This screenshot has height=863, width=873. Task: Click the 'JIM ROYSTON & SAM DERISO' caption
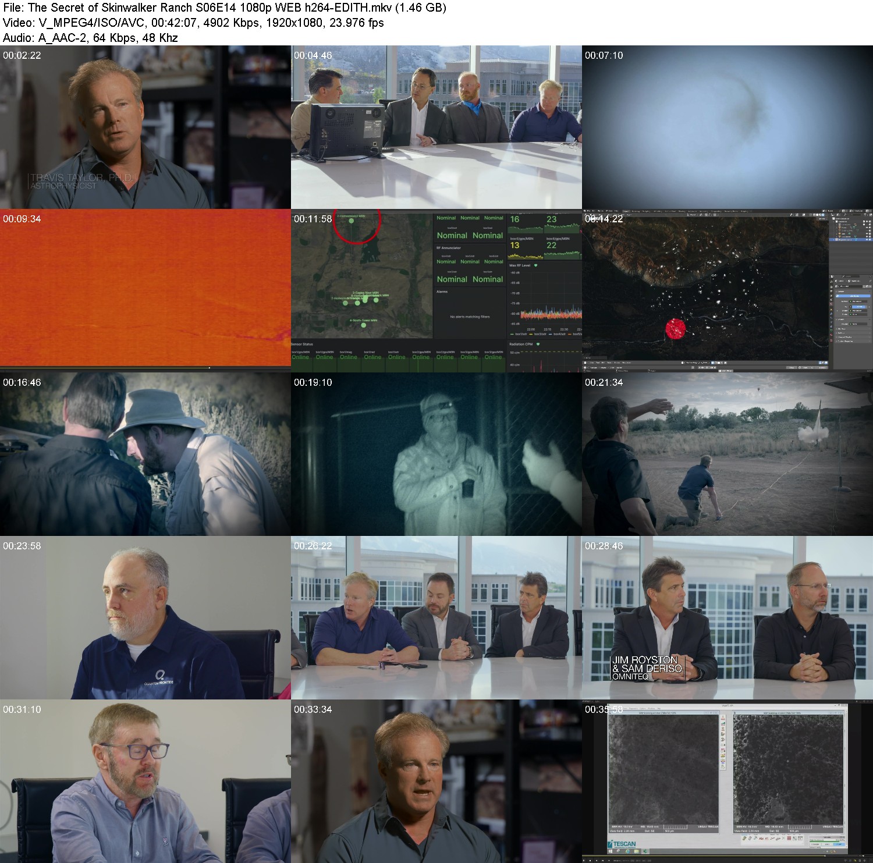tap(647, 664)
